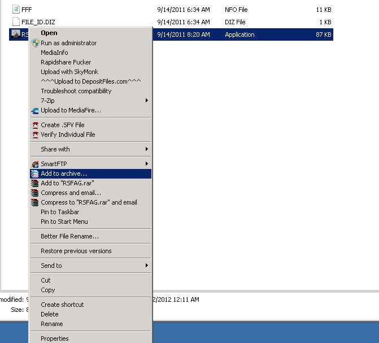The height and width of the screenshot is (343, 379).
Task: Select Troubleshoot compatibility menu entry
Action: [76, 91]
